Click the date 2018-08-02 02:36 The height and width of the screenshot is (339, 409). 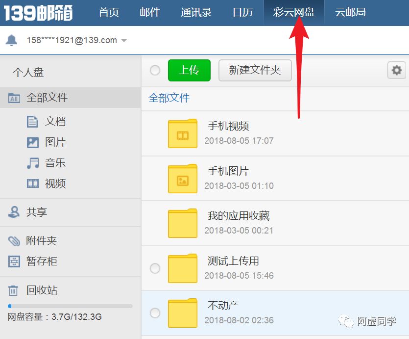click(239, 320)
